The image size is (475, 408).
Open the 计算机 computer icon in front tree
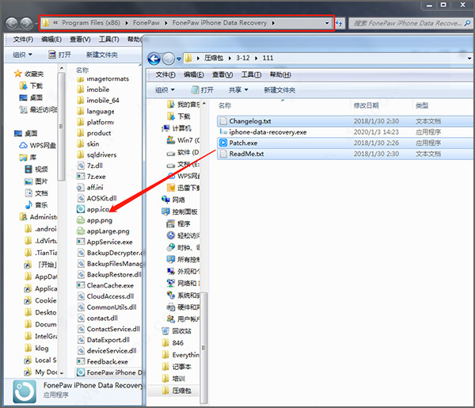pyautogui.click(x=165, y=128)
